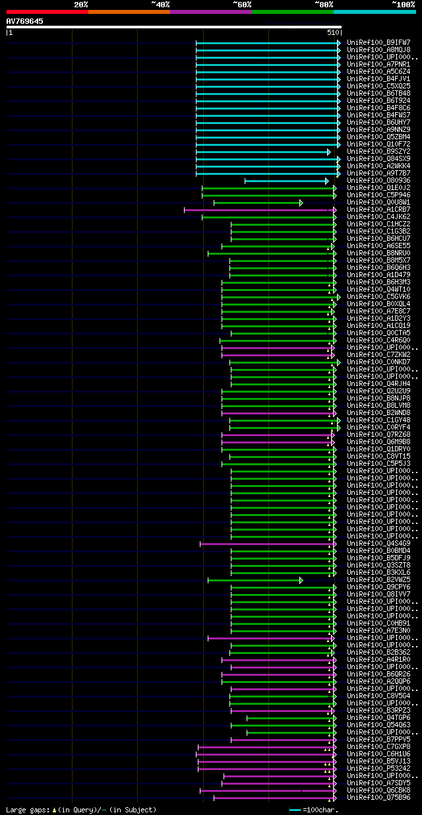Select "UniRef100_Q54Q63" label

(x=378, y=725)
